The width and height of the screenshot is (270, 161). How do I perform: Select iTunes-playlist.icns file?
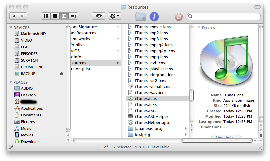point(157,69)
